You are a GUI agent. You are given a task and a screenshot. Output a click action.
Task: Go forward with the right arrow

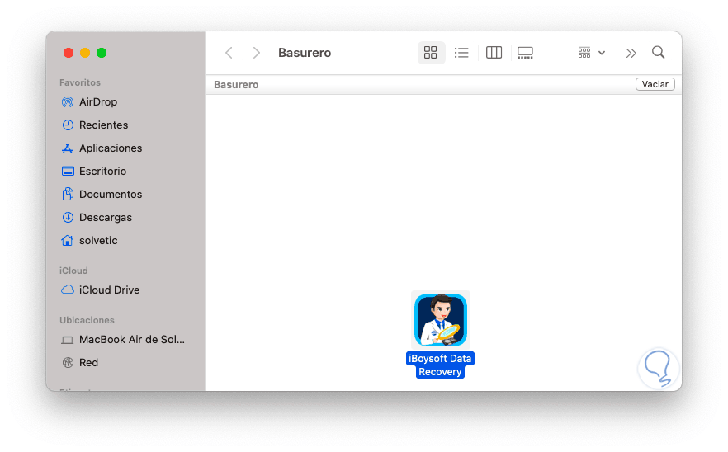(x=256, y=53)
